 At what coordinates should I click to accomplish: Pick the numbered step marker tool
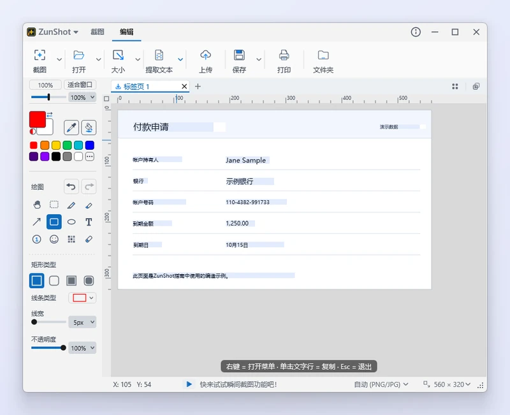(x=37, y=239)
